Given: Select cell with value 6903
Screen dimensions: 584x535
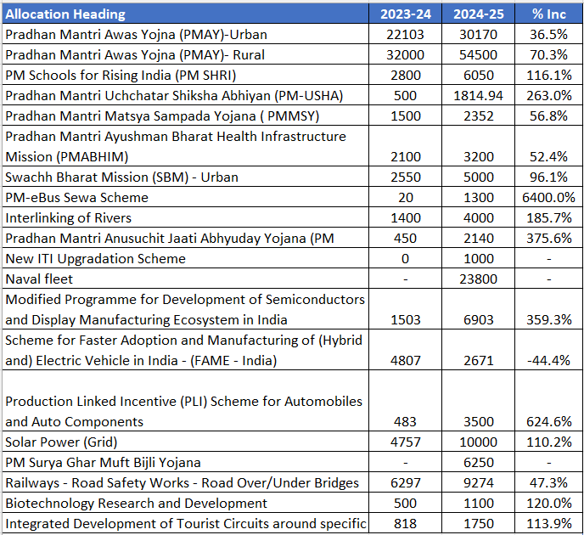Looking at the screenshot, I should 478,309.
